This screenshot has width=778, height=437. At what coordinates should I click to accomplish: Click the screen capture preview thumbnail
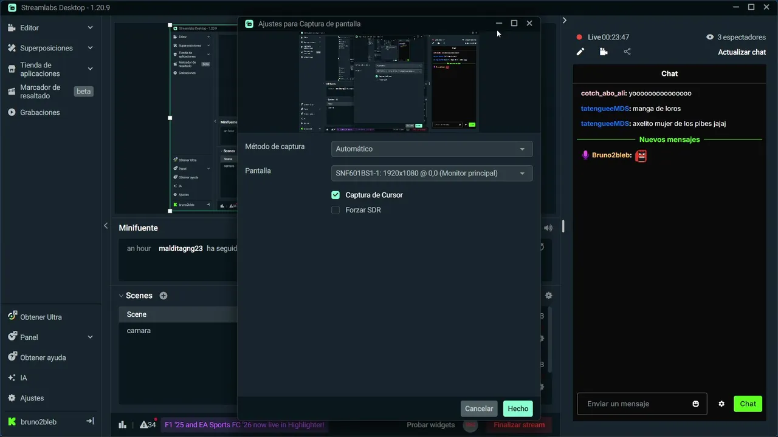389,83
